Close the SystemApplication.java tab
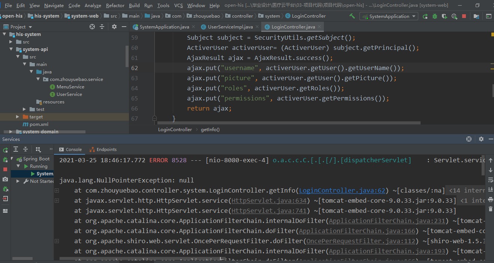The height and width of the screenshot is (263, 494). tap(193, 27)
